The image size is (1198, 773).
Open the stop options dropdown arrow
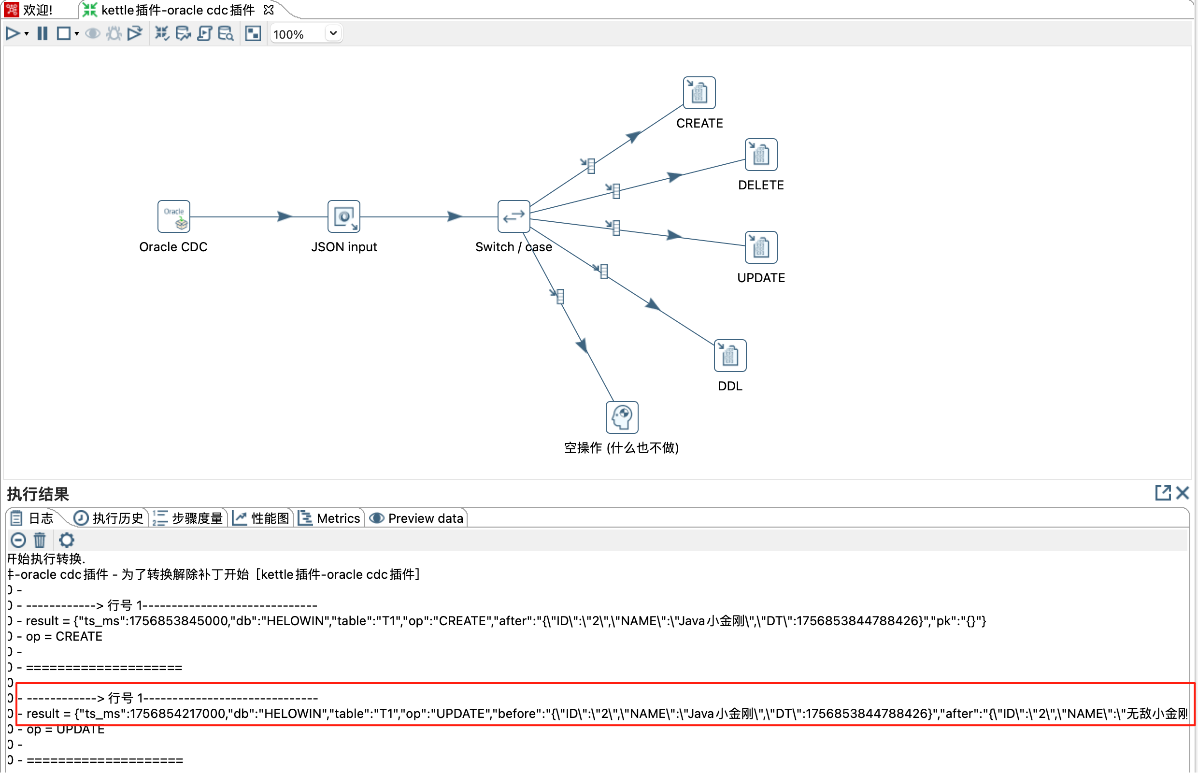(x=77, y=34)
